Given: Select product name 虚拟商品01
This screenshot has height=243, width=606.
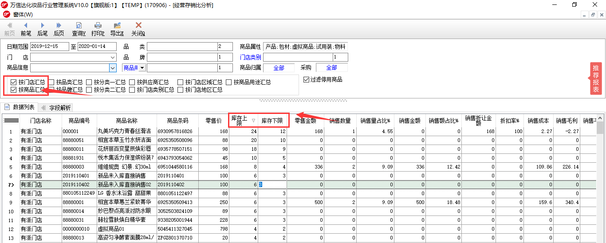Looking at the screenshot, I should (126, 229).
